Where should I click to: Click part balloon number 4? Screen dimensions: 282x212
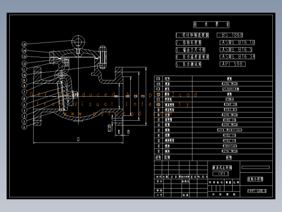(24, 110)
